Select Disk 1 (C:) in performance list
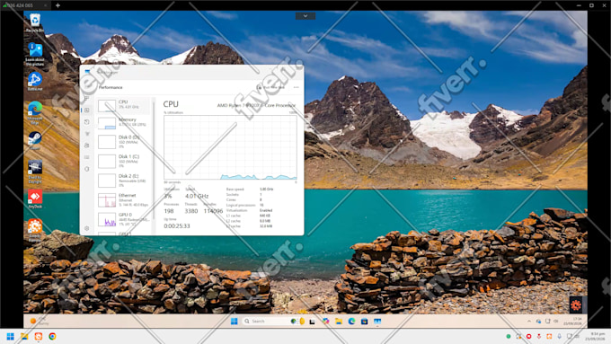This screenshot has height=344, width=611. (123, 161)
